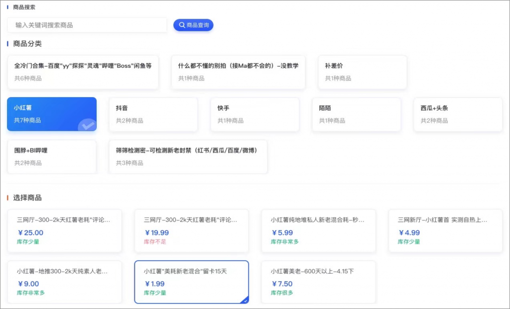Choose the ¥7.50 小红薯美老 product
The height and width of the screenshot is (309, 510).
click(x=319, y=282)
